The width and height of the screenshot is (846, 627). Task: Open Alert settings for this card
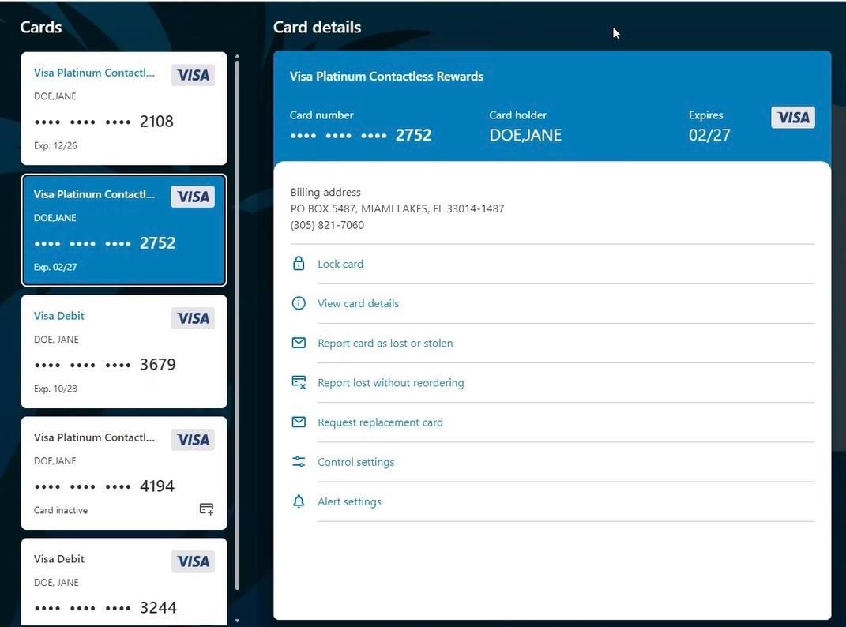tap(349, 501)
